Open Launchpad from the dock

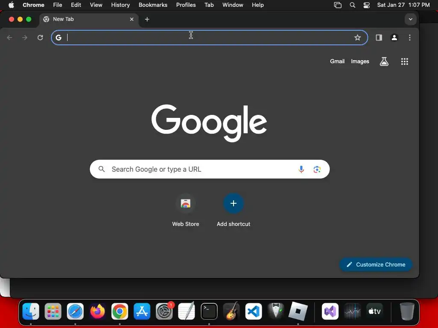(x=53, y=311)
